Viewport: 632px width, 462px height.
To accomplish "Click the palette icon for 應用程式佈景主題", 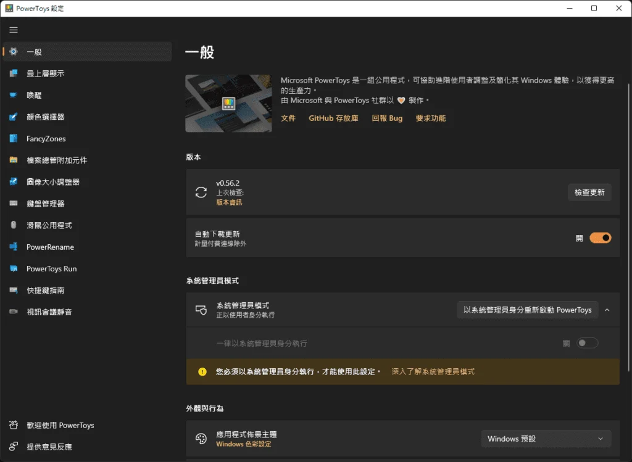I will (201, 439).
